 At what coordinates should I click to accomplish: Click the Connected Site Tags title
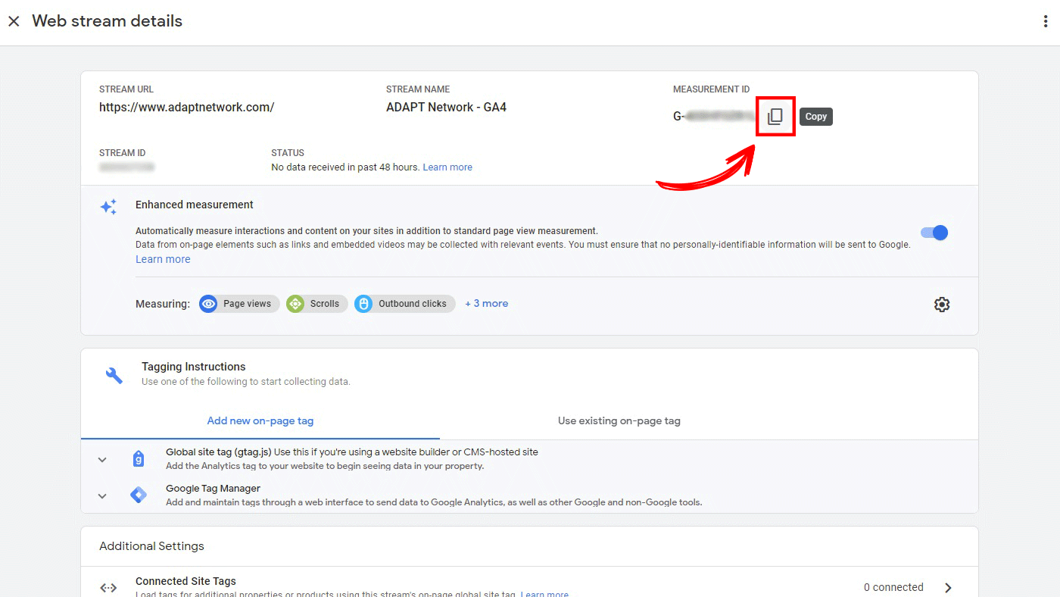point(185,581)
